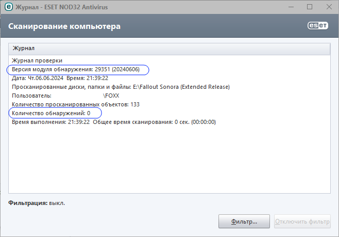Minimize the Журнал window
Screen dimensions: 339x237
pyautogui.click(x=291, y=7)
